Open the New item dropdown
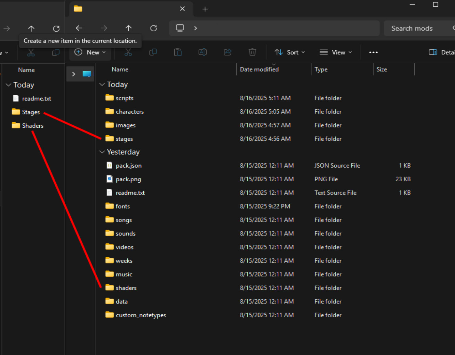455x355 pixels. [90, 52]
